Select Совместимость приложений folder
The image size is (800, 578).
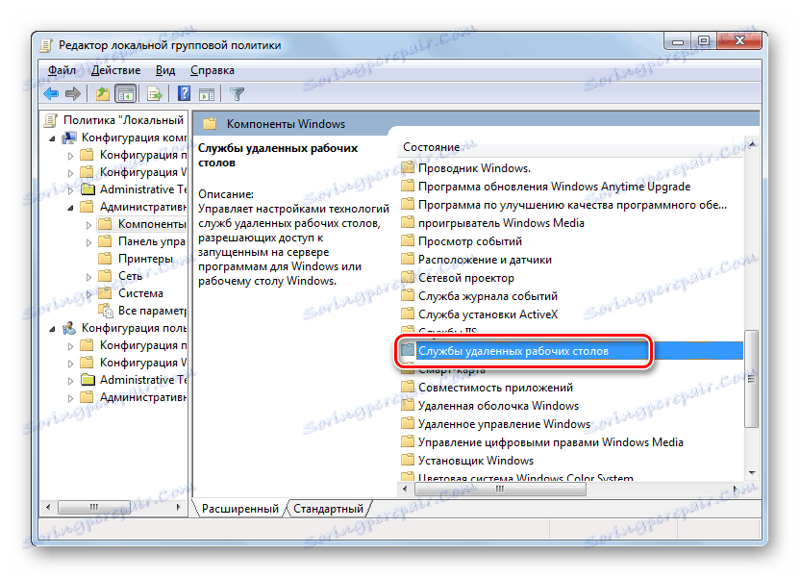tap(495, 388)
